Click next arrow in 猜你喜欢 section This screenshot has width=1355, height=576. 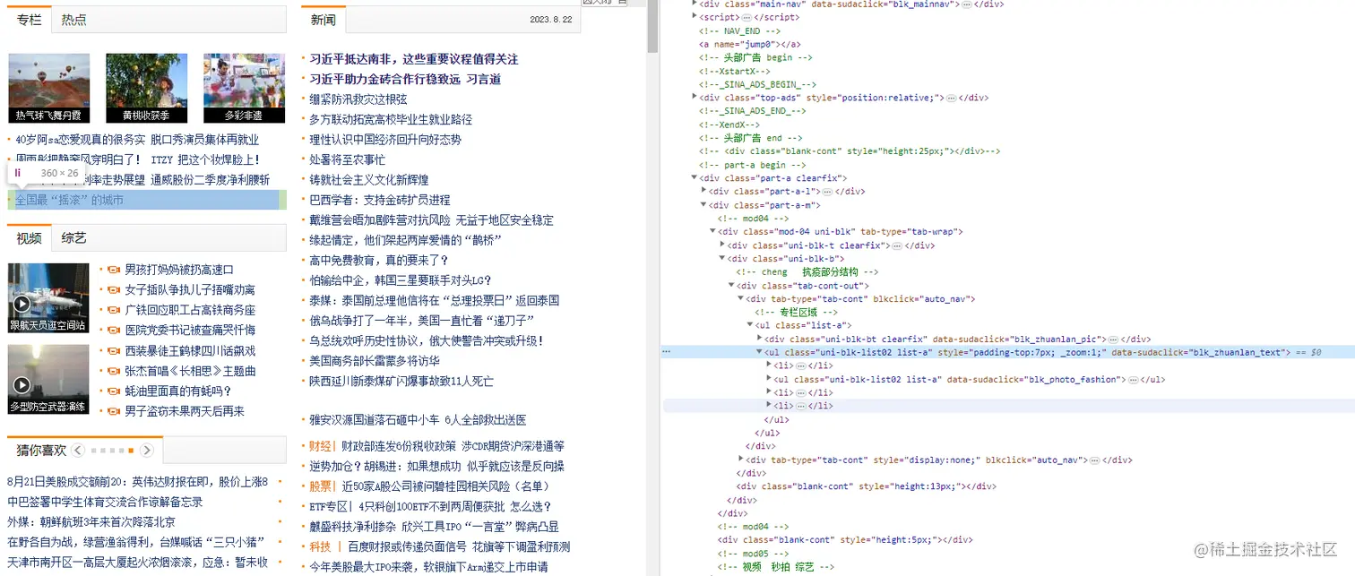pyautogui.click(x=147, y=450)
